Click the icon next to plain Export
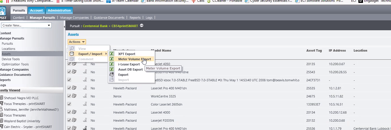 [x=112, y=75]
